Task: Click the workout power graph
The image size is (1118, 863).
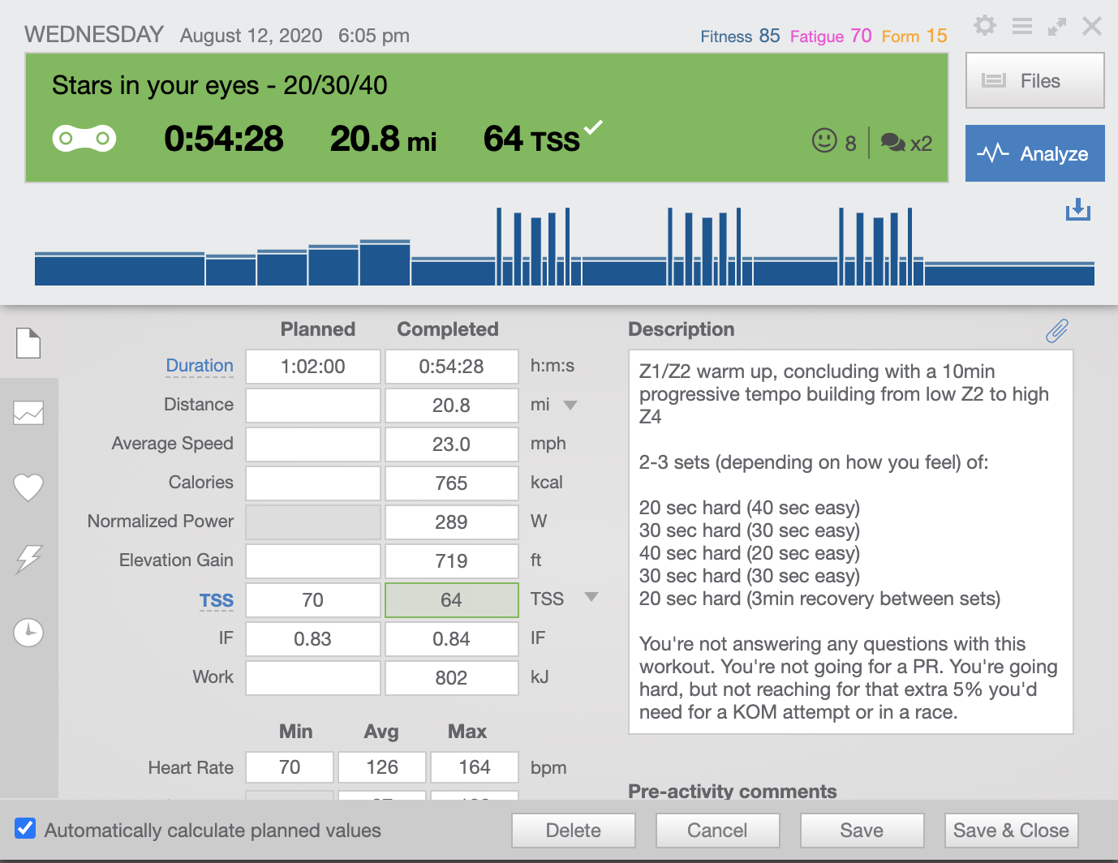Action: [564, 247]
